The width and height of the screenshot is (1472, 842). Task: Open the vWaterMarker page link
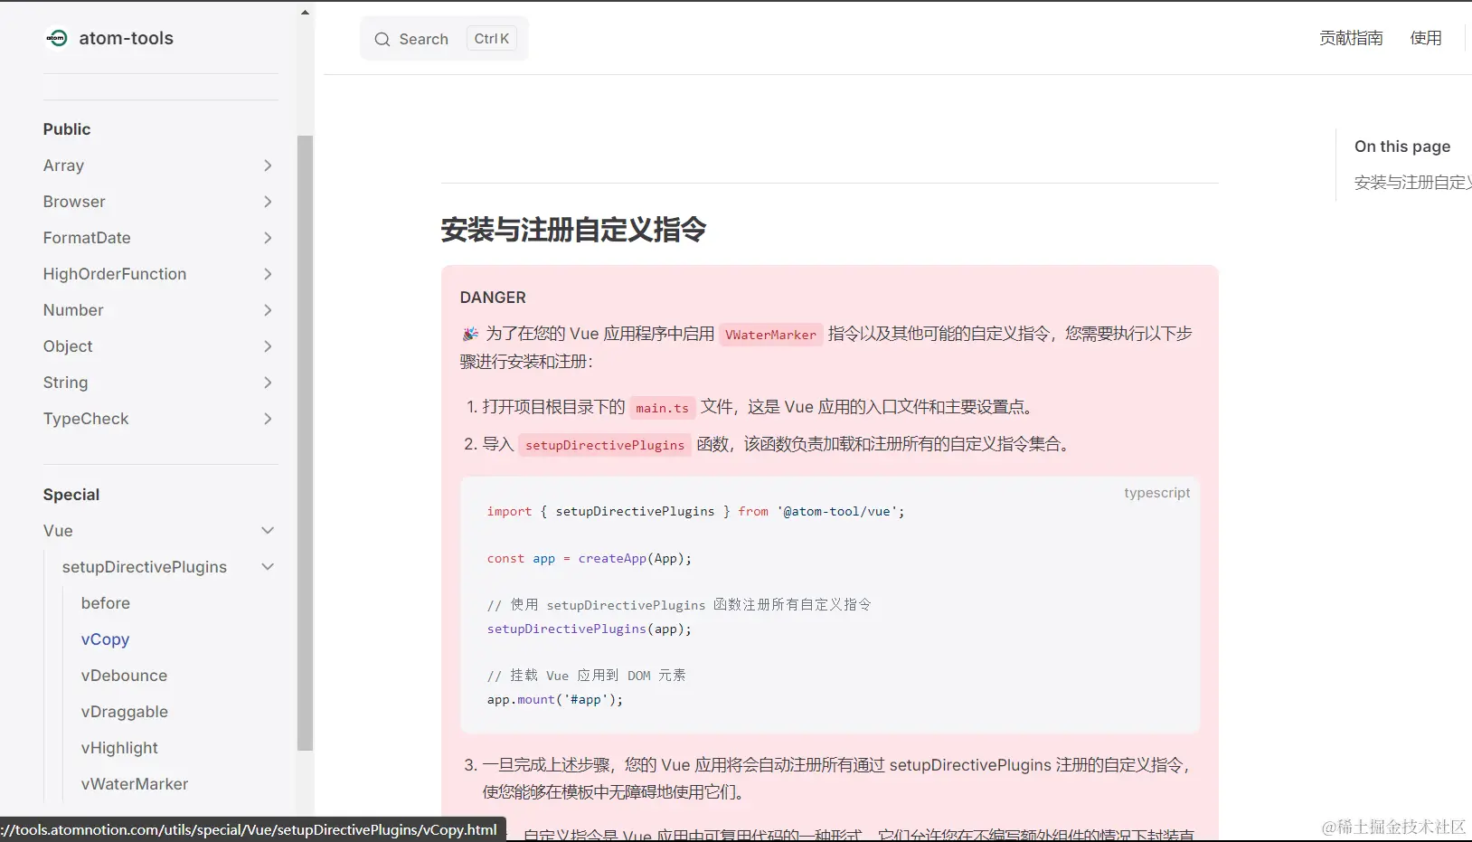tap(135, 784)
